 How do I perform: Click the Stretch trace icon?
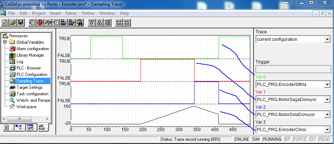click(119, 22)
